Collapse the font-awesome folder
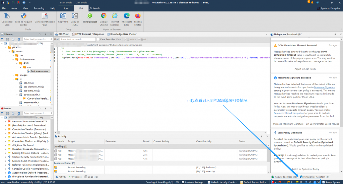This screenshot has height=184, width=343. click(13, 59)
